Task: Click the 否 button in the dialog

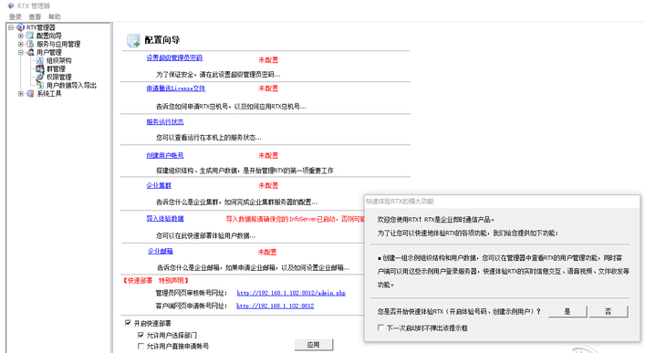Action: tap(609, 311)
